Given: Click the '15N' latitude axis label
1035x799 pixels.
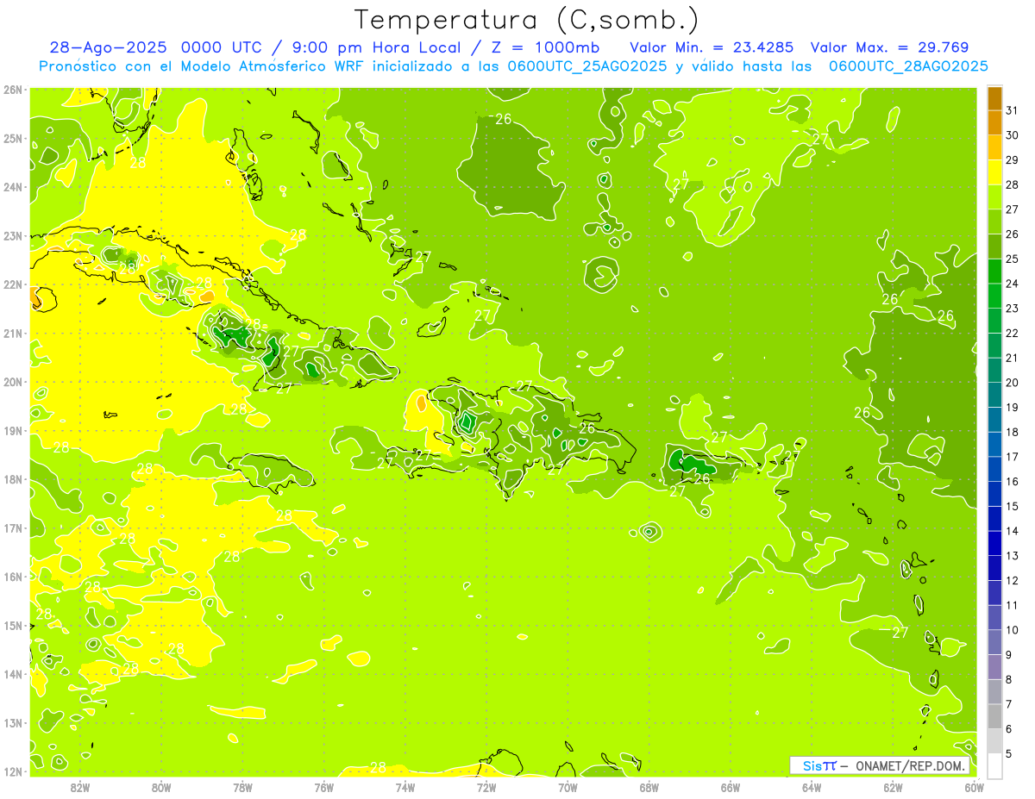Looking at the screenshot, I should point(14,625).
